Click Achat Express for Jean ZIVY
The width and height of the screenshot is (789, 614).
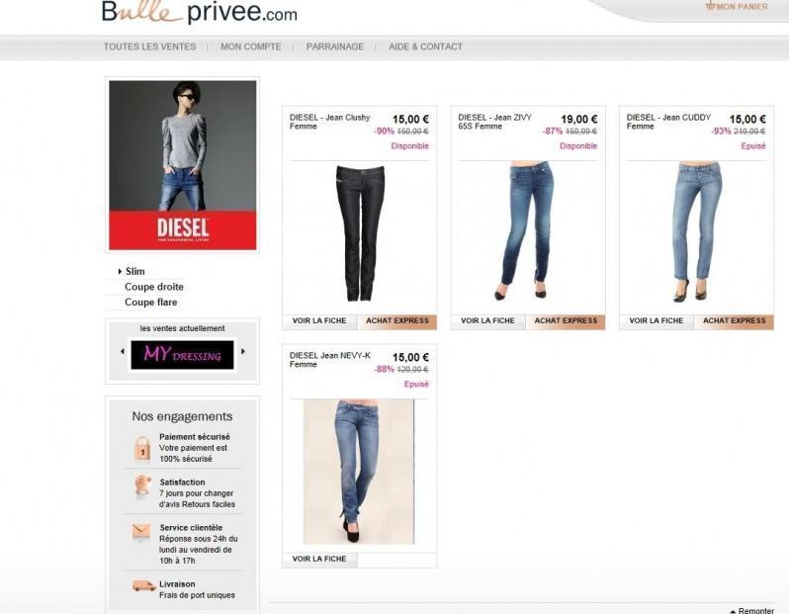point(566,321)
